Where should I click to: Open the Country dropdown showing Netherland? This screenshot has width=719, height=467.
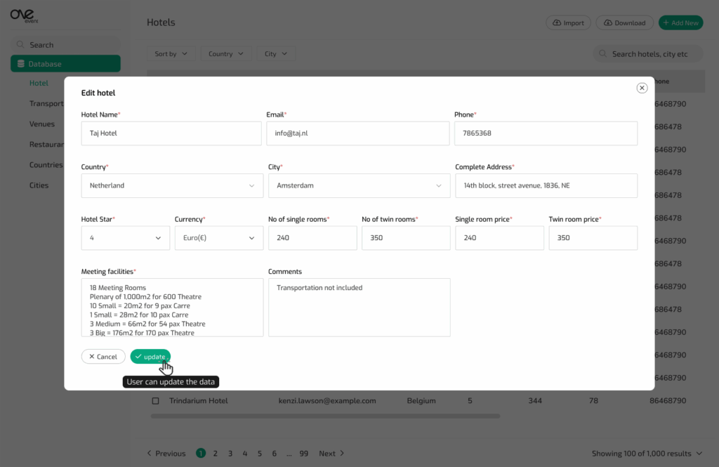pyautogui.click(x=171, y=185)
